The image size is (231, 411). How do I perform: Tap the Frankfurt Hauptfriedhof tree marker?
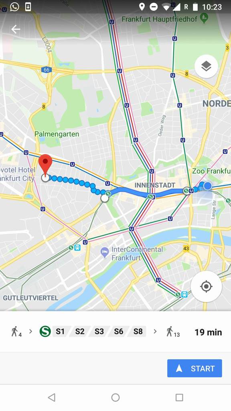tap(204, 18)
